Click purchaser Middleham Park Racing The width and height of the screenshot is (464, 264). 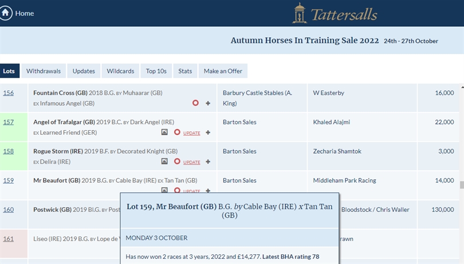[x=344, y=181]
